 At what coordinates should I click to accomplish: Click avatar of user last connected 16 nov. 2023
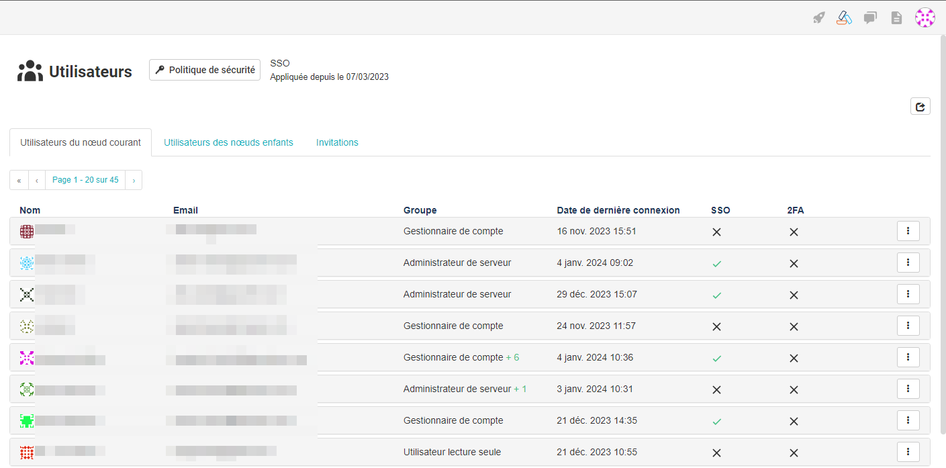tap(27, 232)
